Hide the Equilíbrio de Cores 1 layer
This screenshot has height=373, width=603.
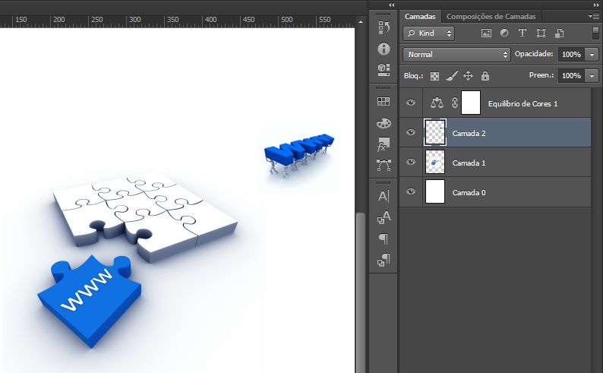[411, 103]
